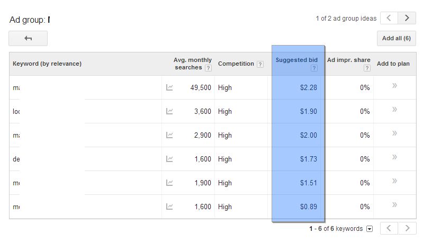This screenshot has height=242, width=423.
Task: Click the Add to plan column header
Action: 393,64
